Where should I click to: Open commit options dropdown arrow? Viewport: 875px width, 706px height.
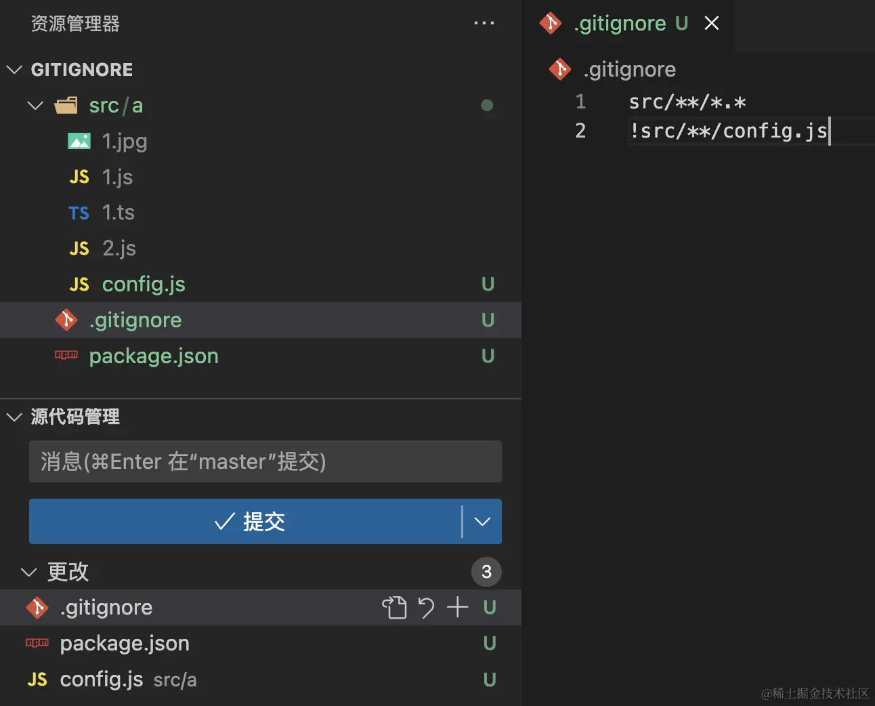[x=482, y=522]
